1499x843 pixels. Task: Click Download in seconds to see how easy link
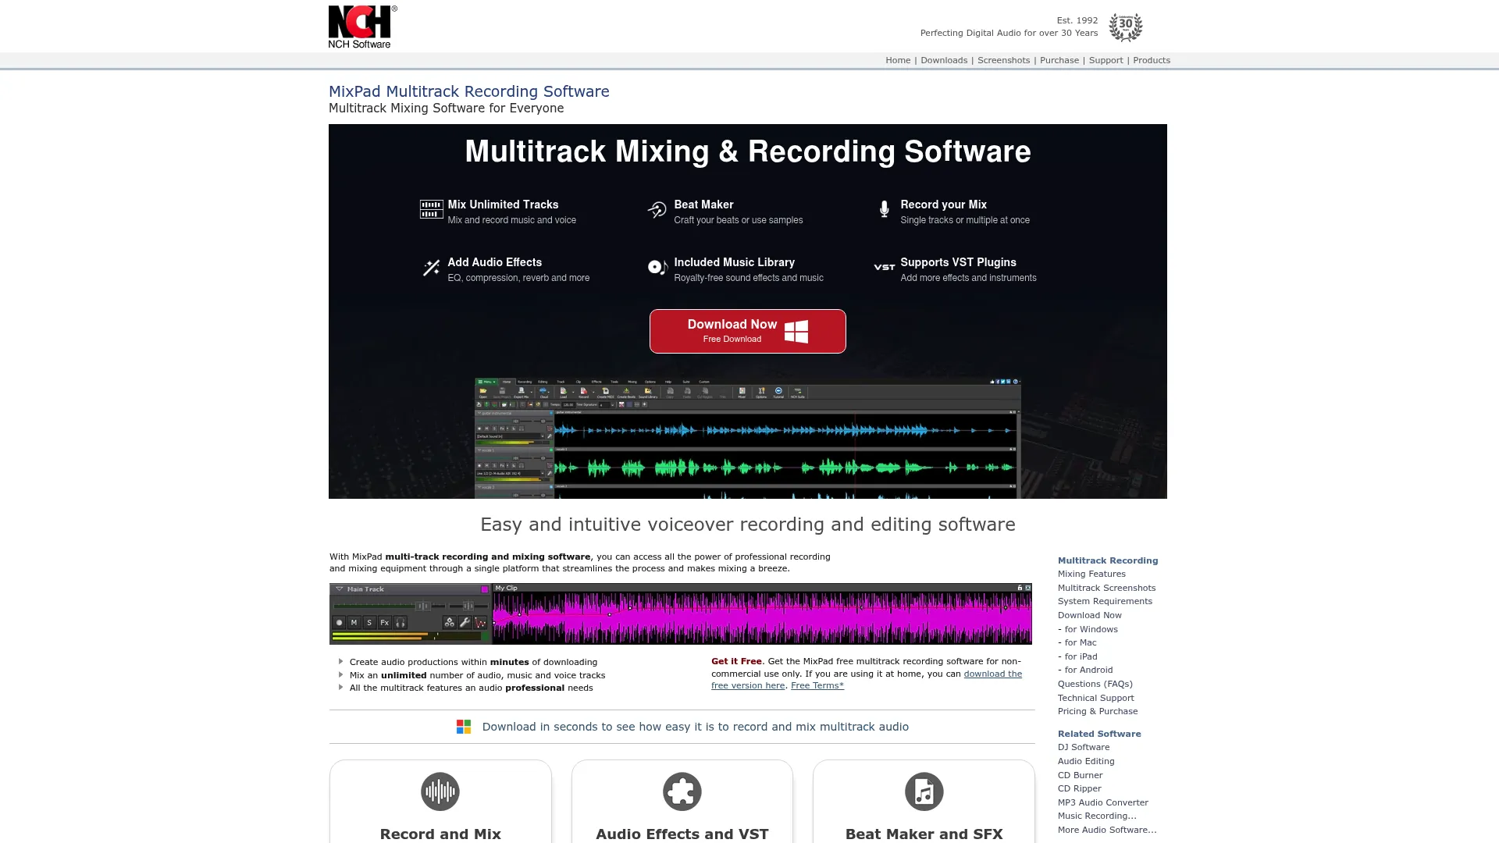click(695, 727)
